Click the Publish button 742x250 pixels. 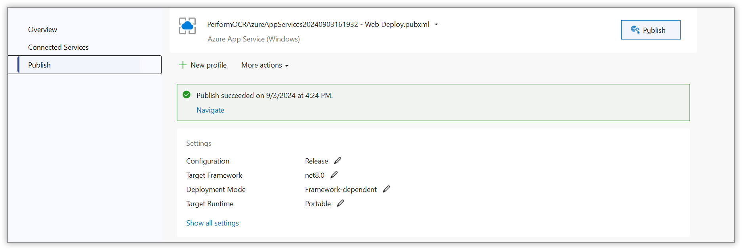(650, 30)
